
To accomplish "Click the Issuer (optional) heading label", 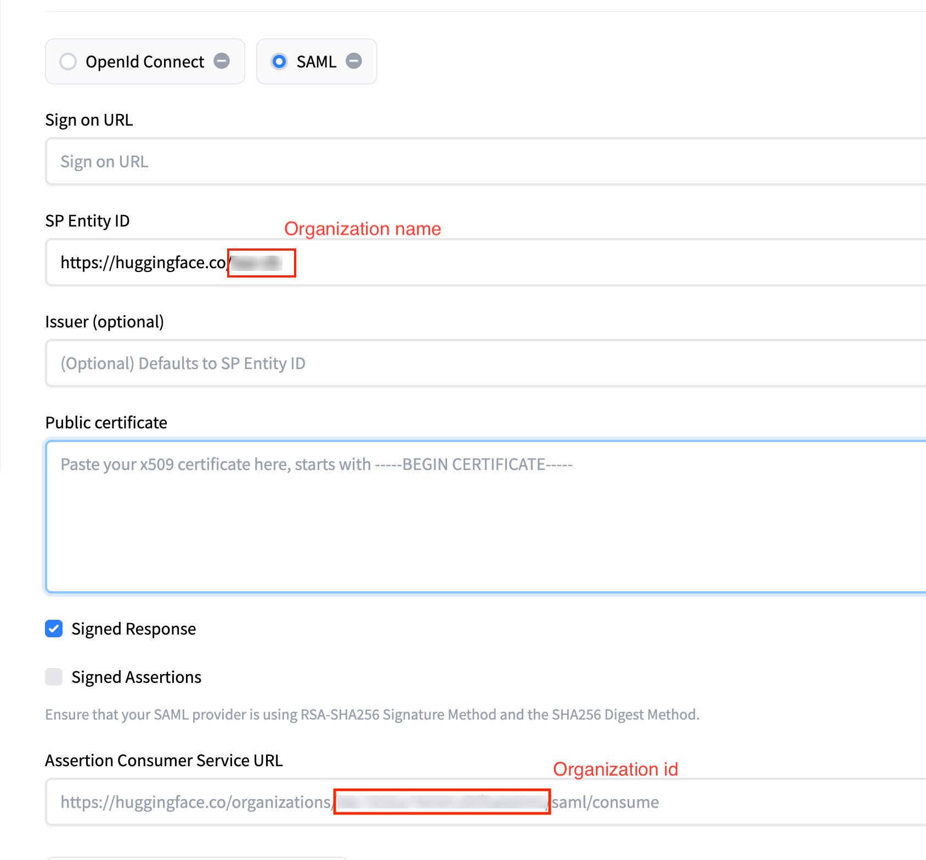I will pos(104,322).
